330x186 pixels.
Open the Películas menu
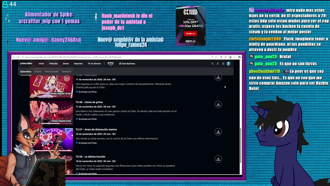tap(53, 64)
